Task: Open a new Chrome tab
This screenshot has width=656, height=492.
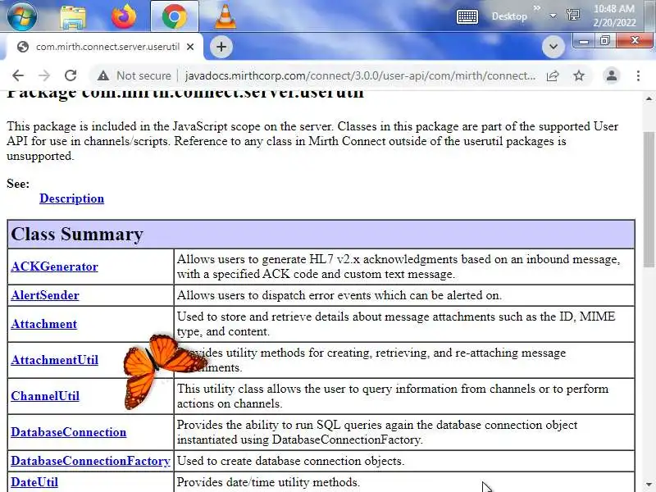Action: pyautogui.click(x=221, y=47)
